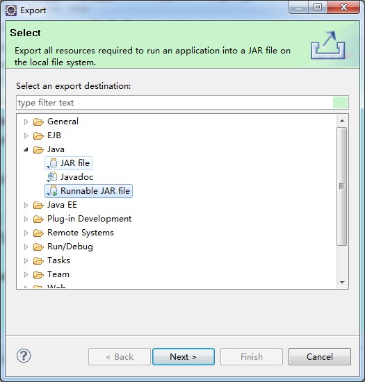Screen dimensions: 365x382
Task: Collapse the Java category
Action: coord(26,149)
